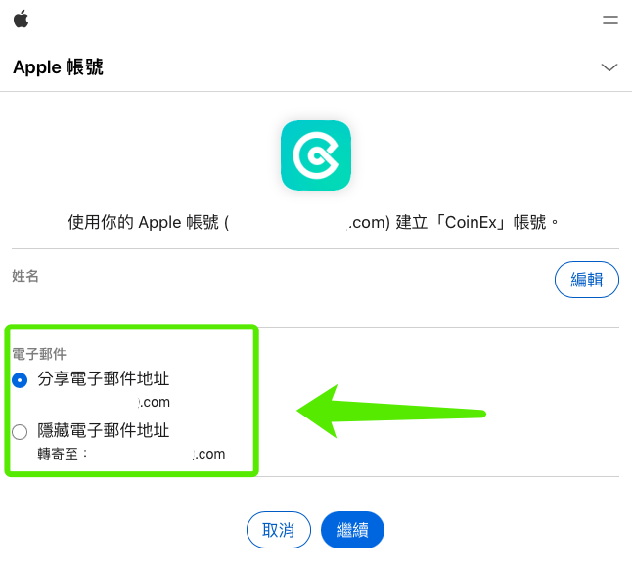Click the 編輯 button next to 姓名
This screenshot has height=570, width=632.
click(x=586, y=280)
